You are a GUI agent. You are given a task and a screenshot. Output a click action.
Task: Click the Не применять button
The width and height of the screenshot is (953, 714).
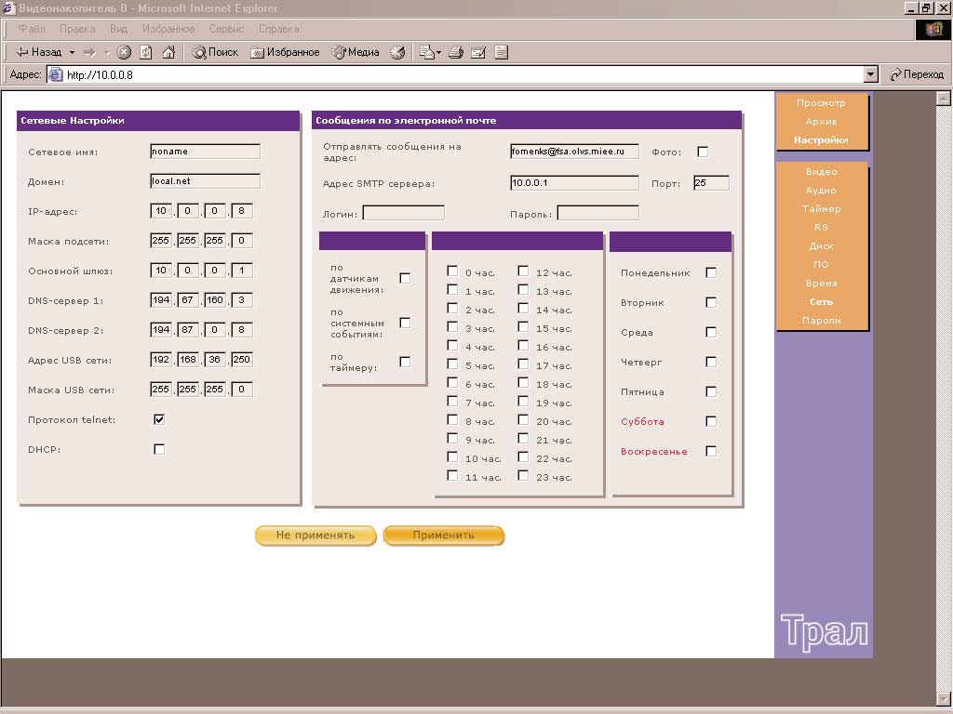pyautogui.click(x=315, y=535)
